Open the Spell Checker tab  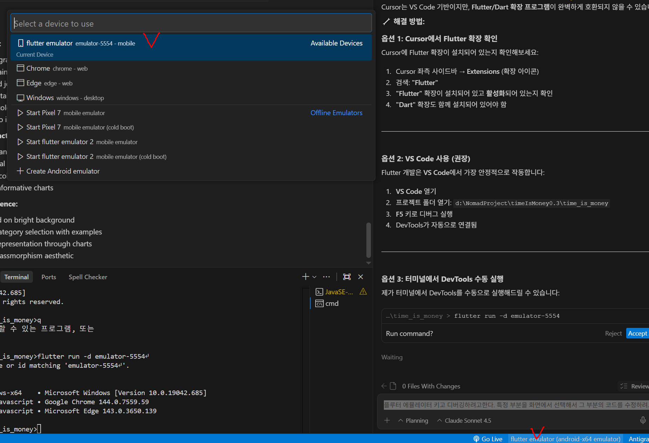point(88,277)
